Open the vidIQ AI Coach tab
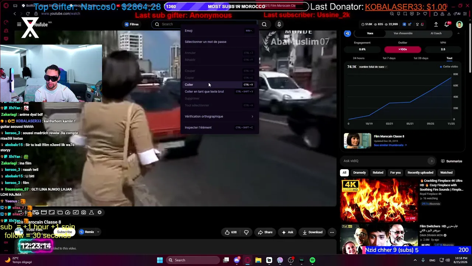 (436, 33)
